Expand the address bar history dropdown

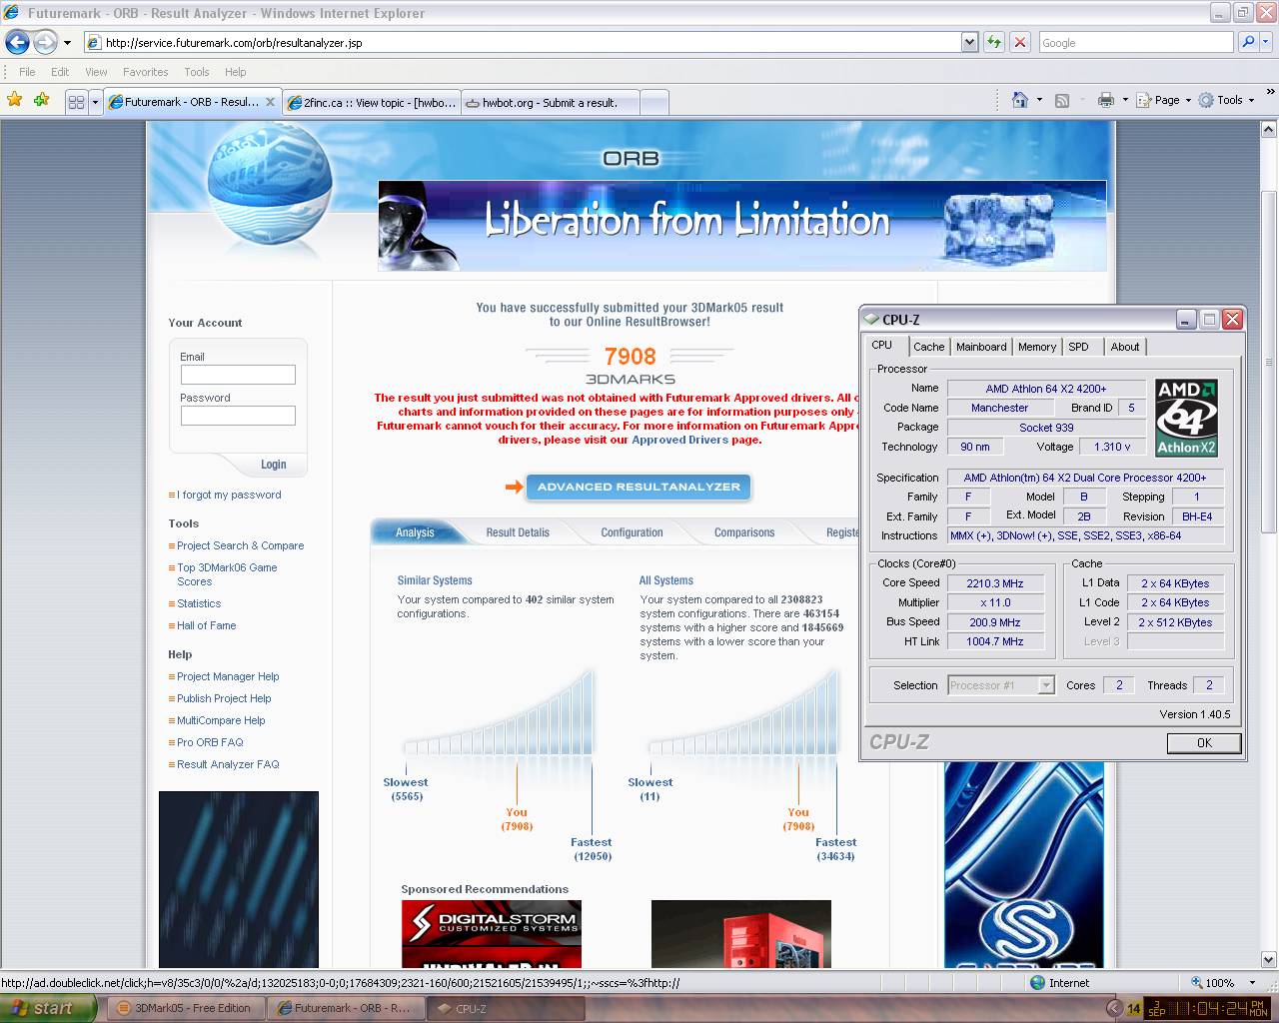click(969, 42)
